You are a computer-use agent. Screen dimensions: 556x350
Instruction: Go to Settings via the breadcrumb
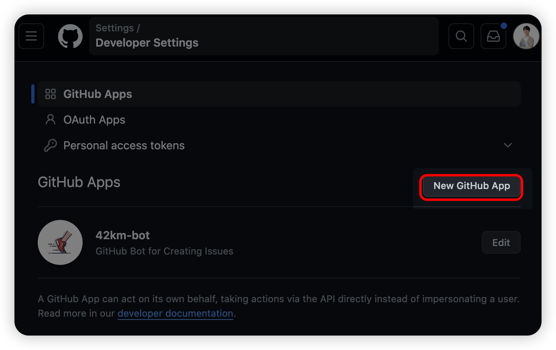tap(115, 28)
